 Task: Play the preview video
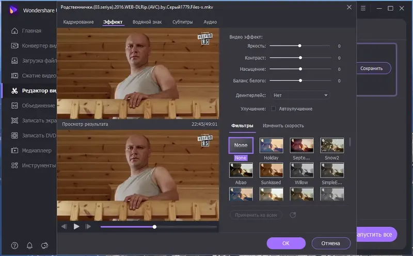coord(76,226)
